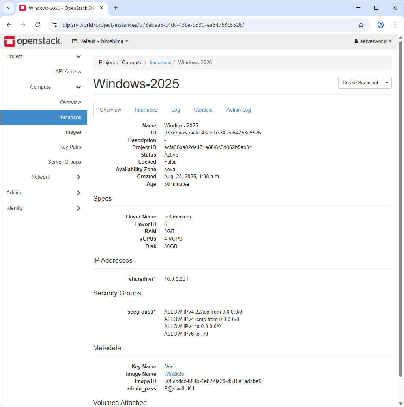This screenshot has height=407, width=404.
Task: Switch to the Interfaces tab
Action: (x=146, y=110)
